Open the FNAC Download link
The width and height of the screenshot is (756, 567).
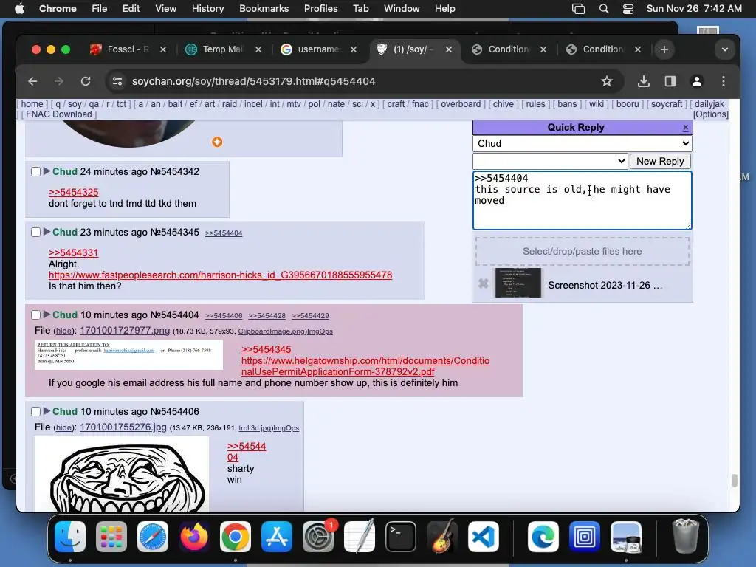tap(59, 114)
